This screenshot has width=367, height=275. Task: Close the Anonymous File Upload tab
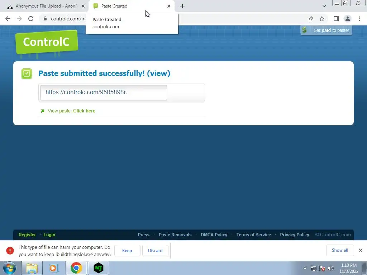83,6
